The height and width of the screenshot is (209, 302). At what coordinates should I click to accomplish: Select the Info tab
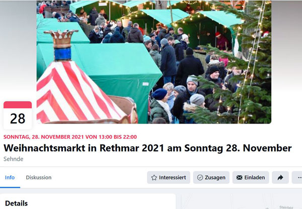tap(10, 177)
